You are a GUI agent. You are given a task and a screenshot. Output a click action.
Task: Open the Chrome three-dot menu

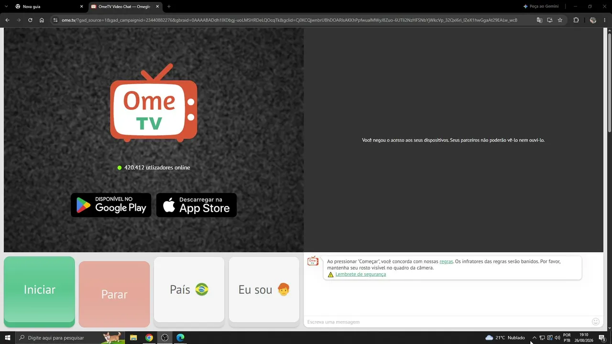604,20
